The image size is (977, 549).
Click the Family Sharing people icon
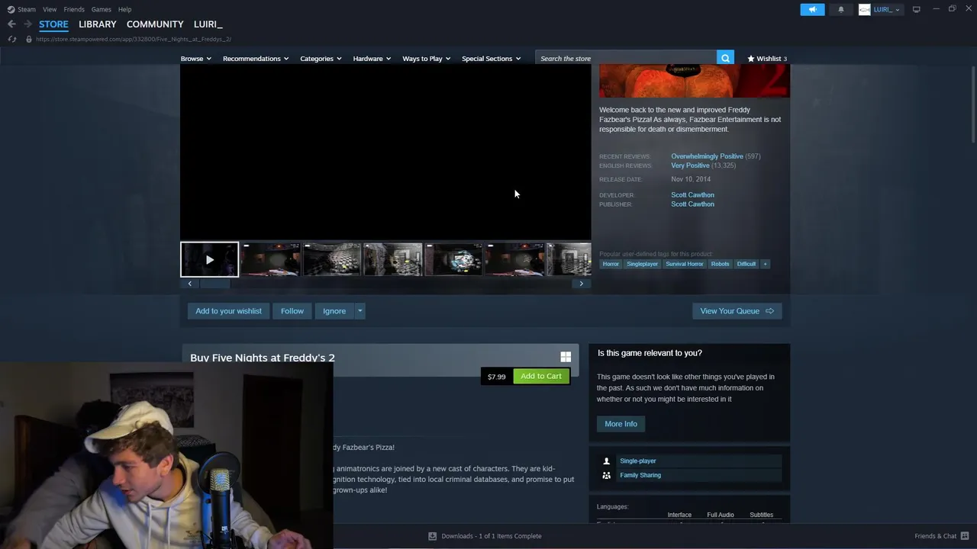[x=607, y=475]
